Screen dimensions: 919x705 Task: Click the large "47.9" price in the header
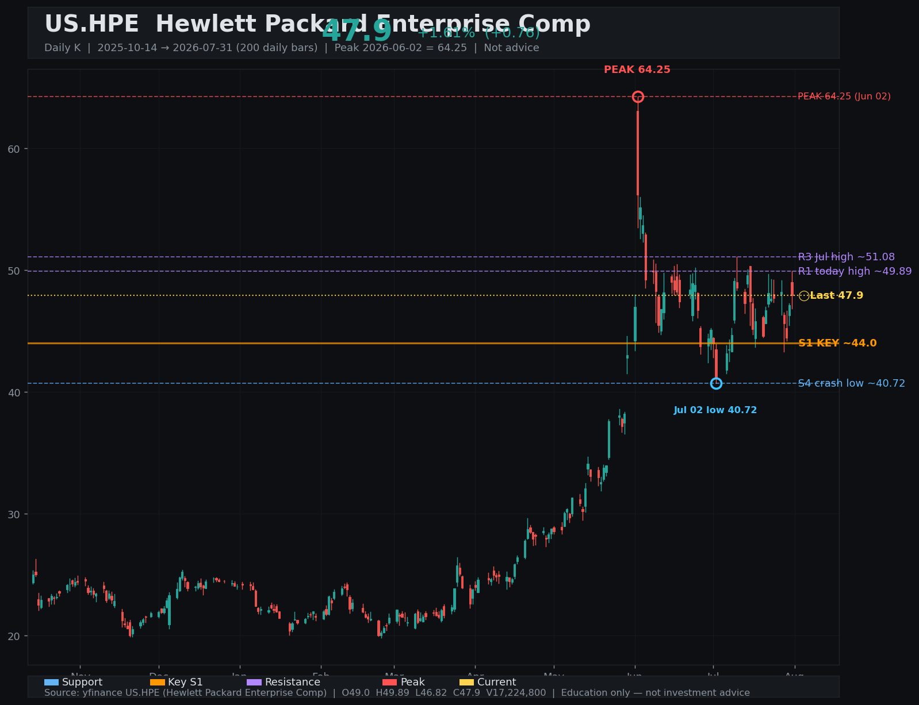[x=357, y=31]
